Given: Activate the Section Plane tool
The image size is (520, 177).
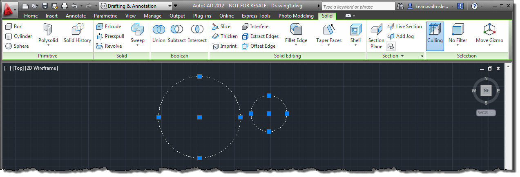Looking at the screenshot, I should (x=376, y=36).
